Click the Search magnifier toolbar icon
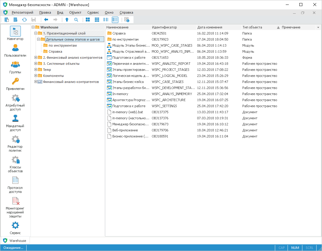322x251 pixels. [76, 20]
